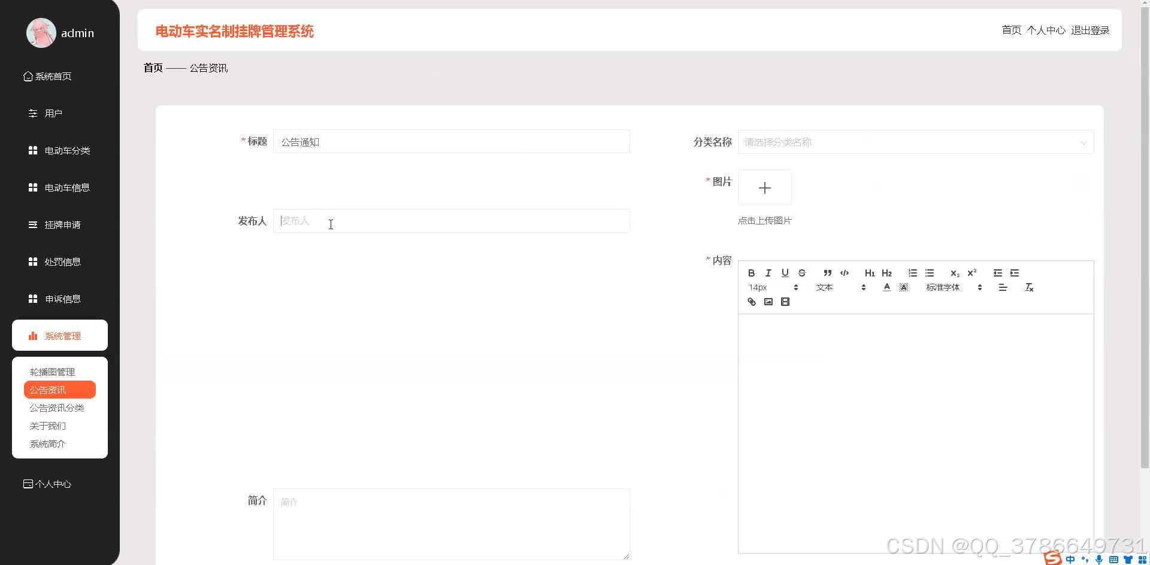Toggle strikethrough formatting in the editor
The width and height of the screenshot is (1150, 565).
point(801,273)
